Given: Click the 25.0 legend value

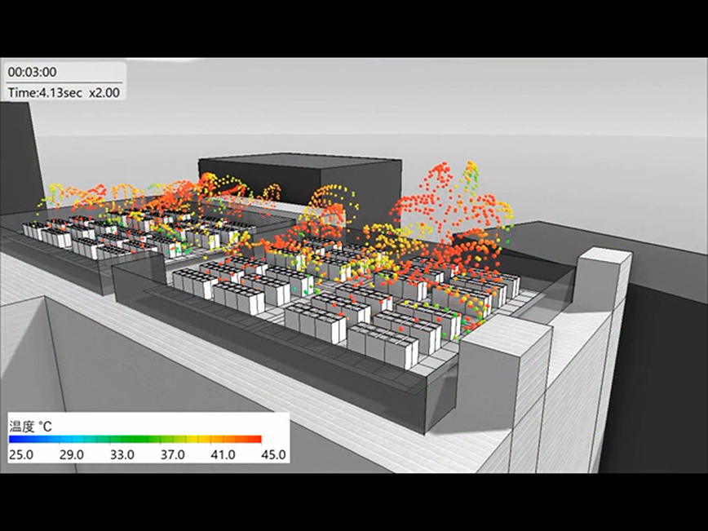Looking at the screenshot, I should (x=20, y=454).
